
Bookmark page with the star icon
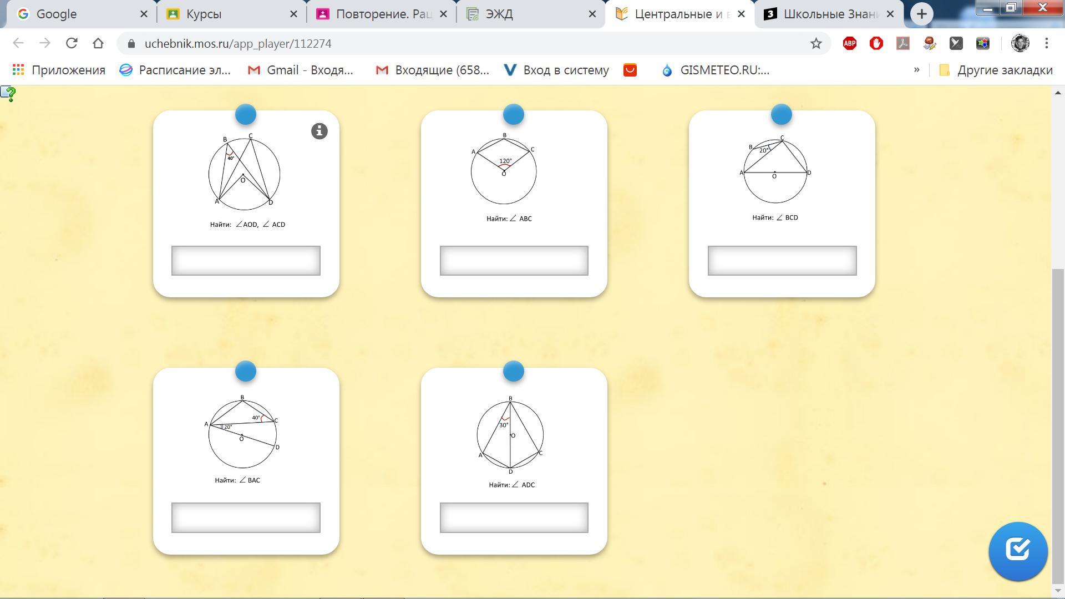click(815, 43)
